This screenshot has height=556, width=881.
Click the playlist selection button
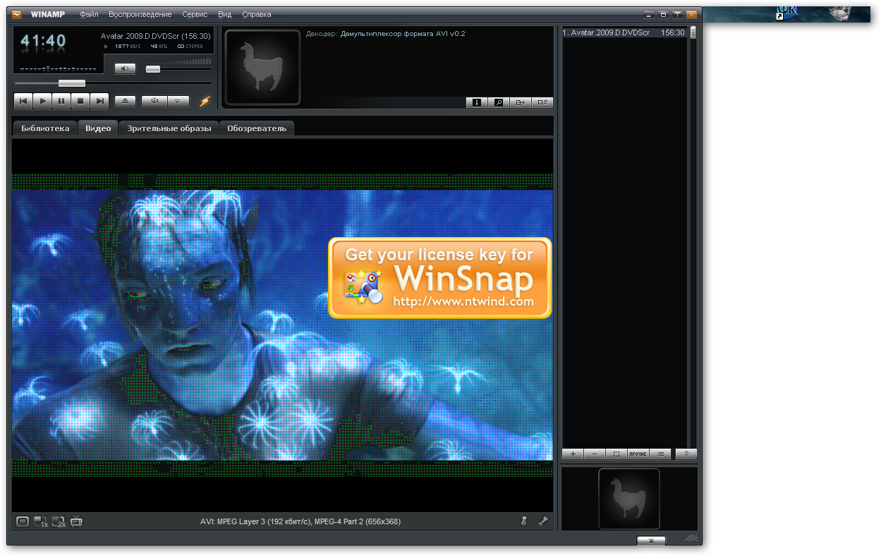click(616, 454)
